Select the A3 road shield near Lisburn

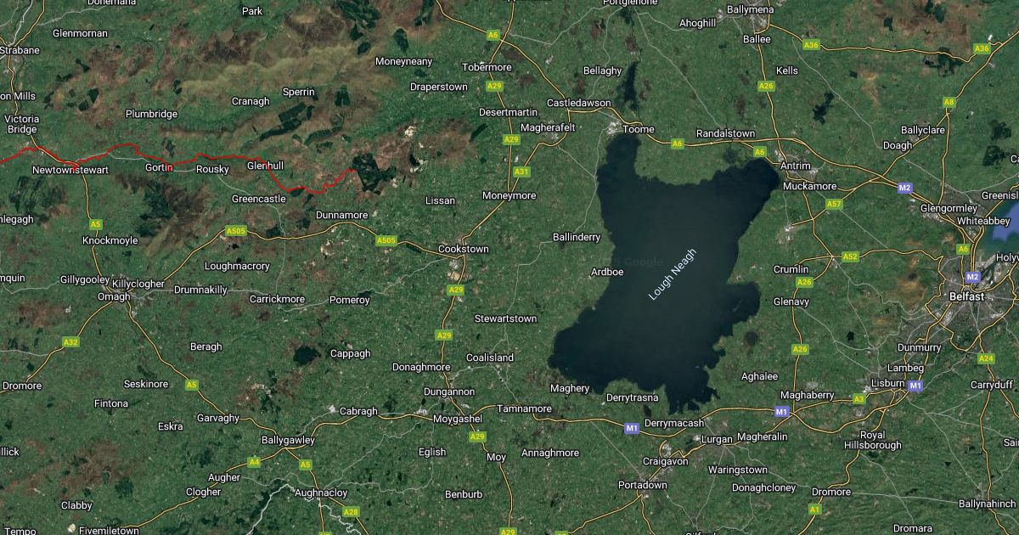[x=859, y=398]
